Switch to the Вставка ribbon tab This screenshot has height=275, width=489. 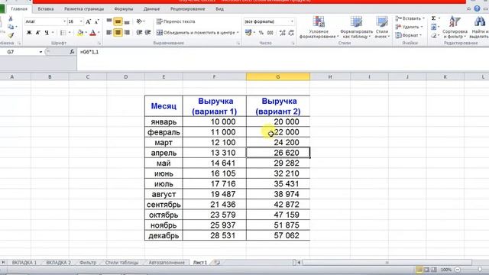click(x=46, y=9)
